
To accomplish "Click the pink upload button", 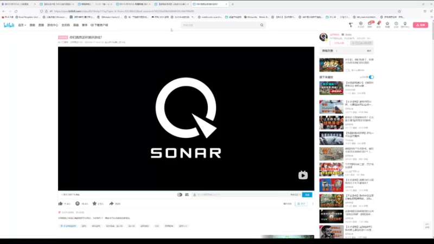I will click(420, 25).
